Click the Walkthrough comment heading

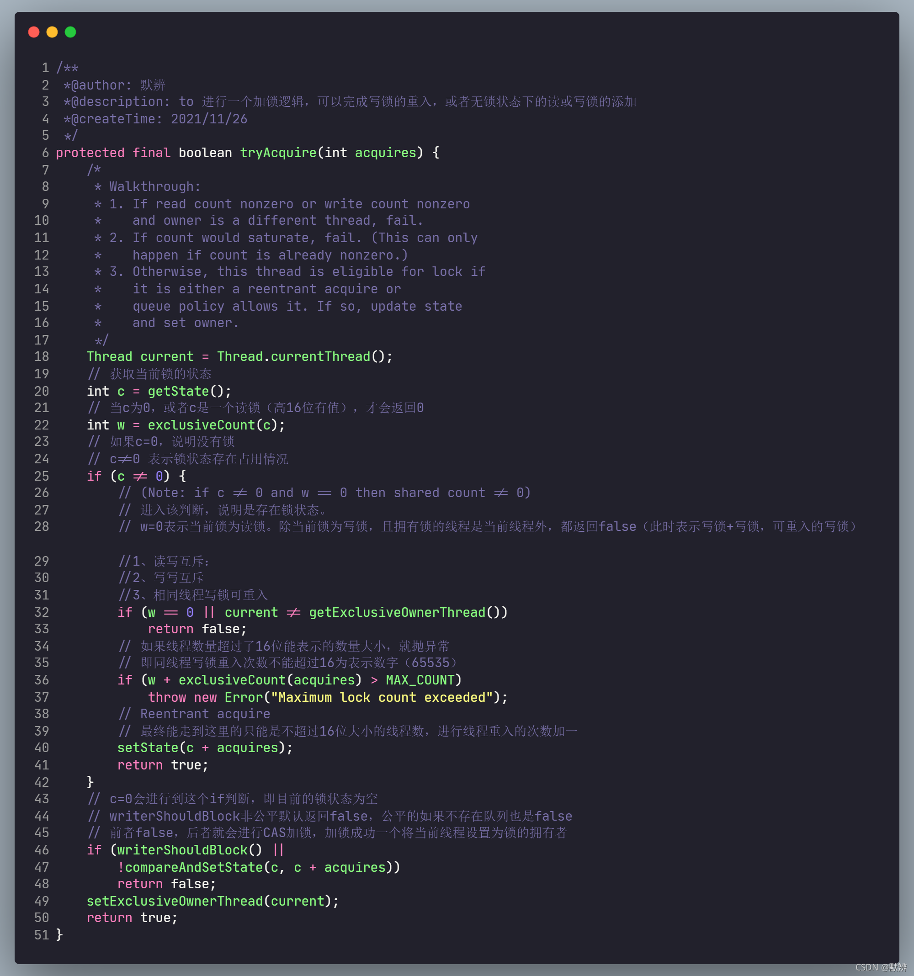point(155,186)
